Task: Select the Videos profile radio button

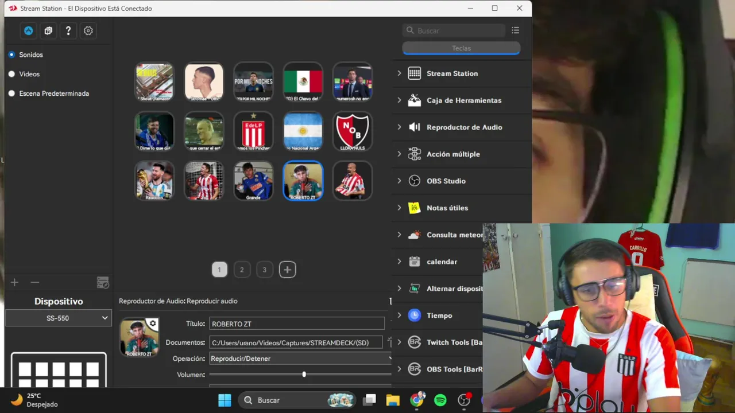Action: (11, 74)
